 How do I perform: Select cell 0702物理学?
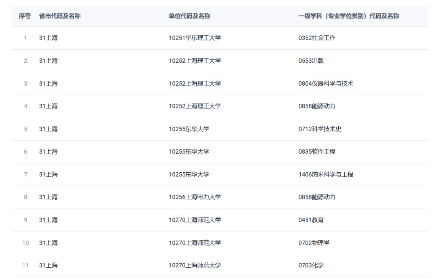[x=314, y=243]
